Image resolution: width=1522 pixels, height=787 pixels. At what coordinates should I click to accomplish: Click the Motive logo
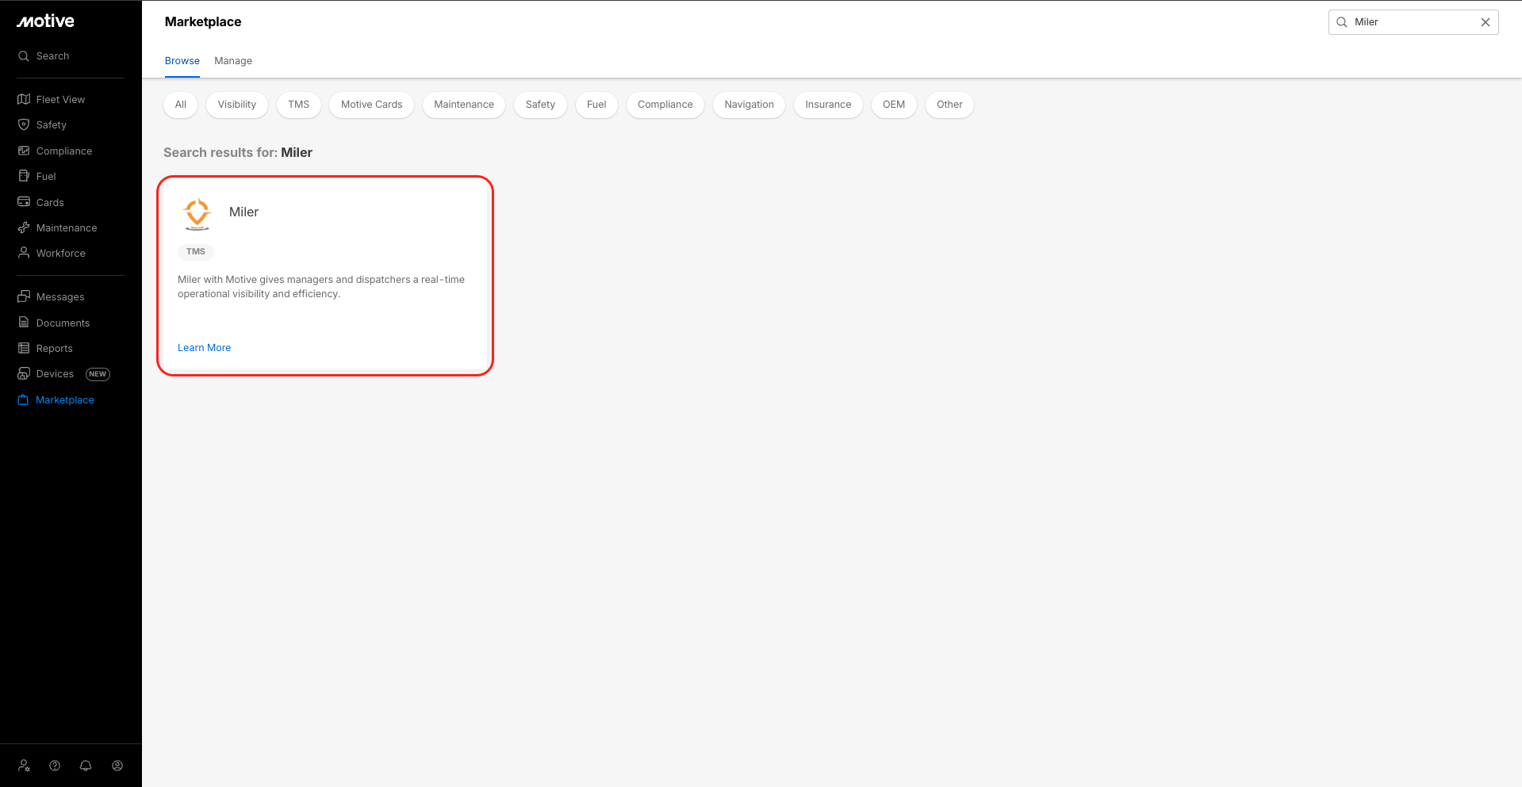[x=45, y=21]
